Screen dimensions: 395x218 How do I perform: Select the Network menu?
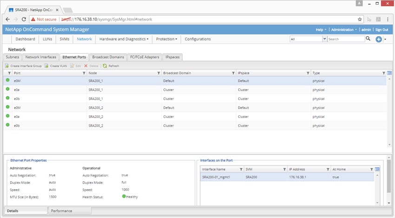coord(85,39)
